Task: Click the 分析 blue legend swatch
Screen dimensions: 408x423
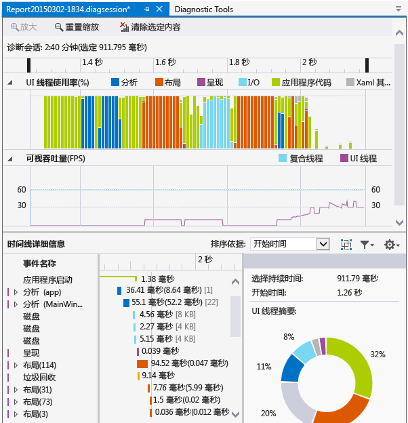Action: [115, 82]
